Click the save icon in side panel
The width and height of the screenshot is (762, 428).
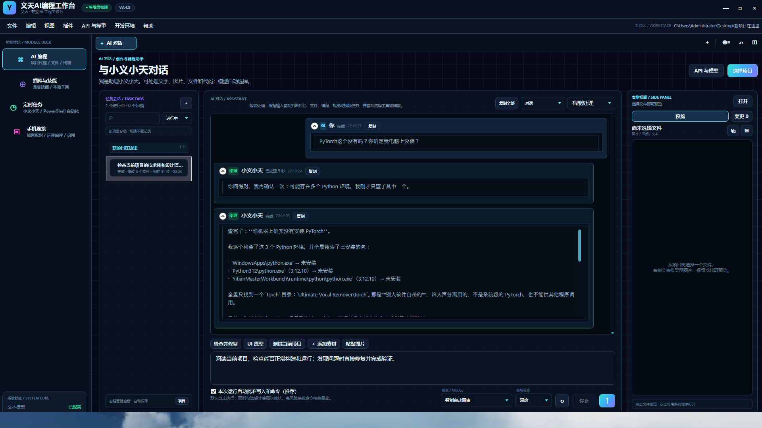747,131
